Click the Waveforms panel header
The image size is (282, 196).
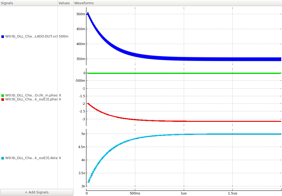click(84, 3)
